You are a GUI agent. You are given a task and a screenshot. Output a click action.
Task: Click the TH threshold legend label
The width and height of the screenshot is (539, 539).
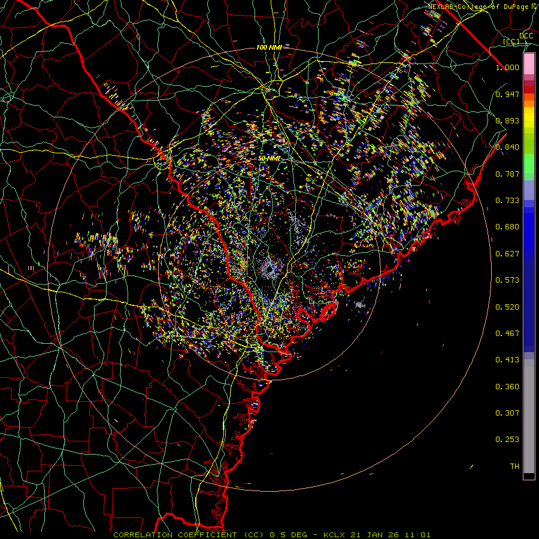pos(514,467)
